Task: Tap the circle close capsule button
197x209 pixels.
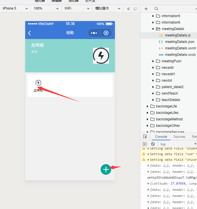Action: [106, 33]
